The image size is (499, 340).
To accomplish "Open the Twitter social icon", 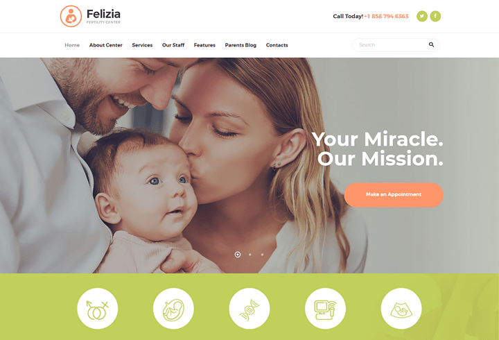I will point(421,16).
